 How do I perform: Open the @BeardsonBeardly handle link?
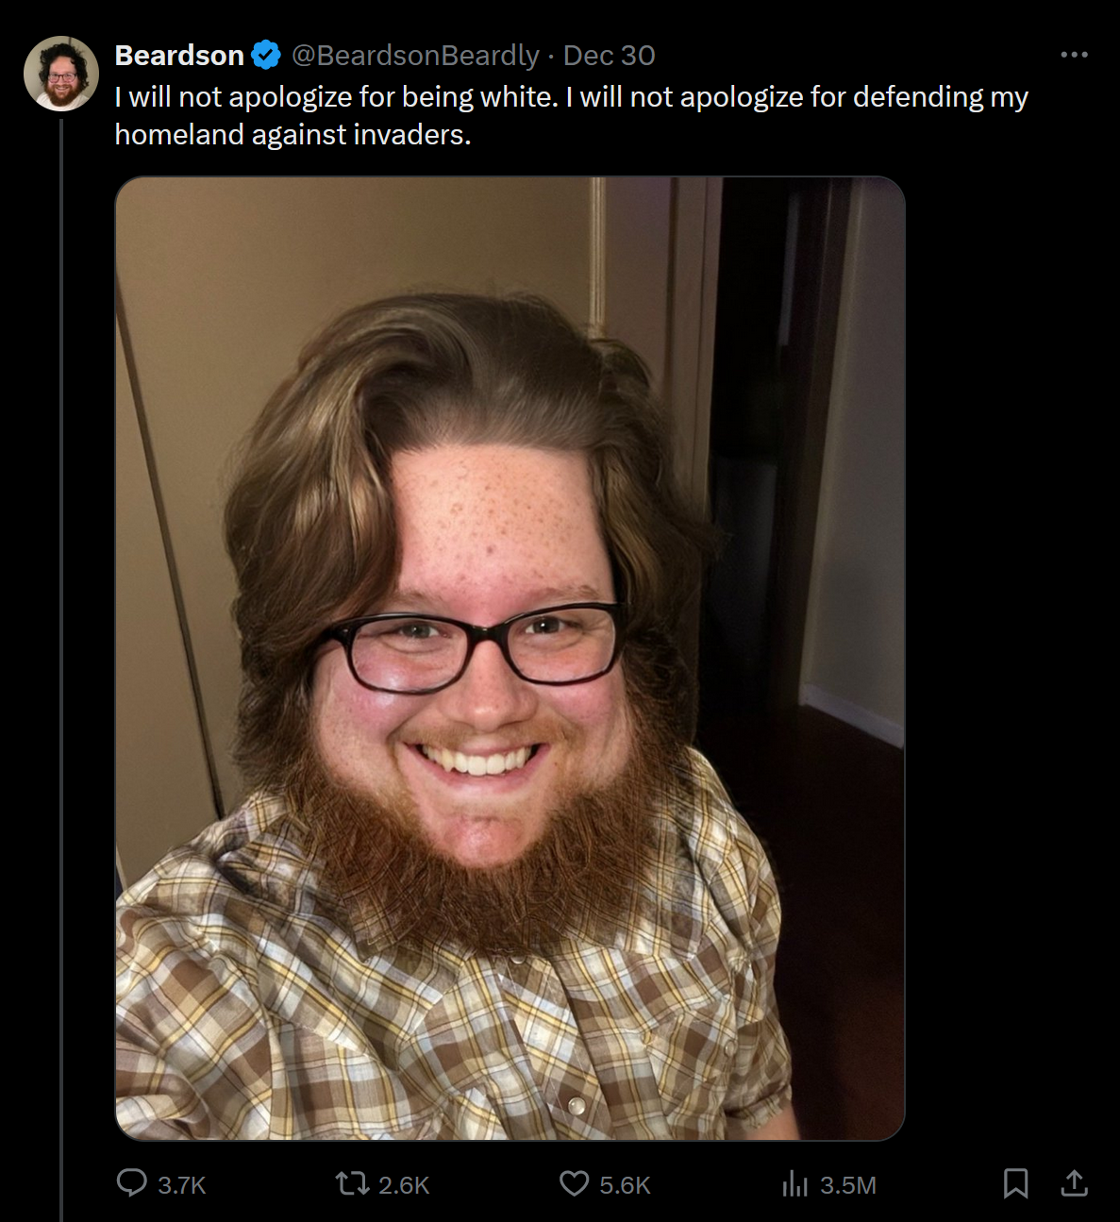(x=415, y=56)
